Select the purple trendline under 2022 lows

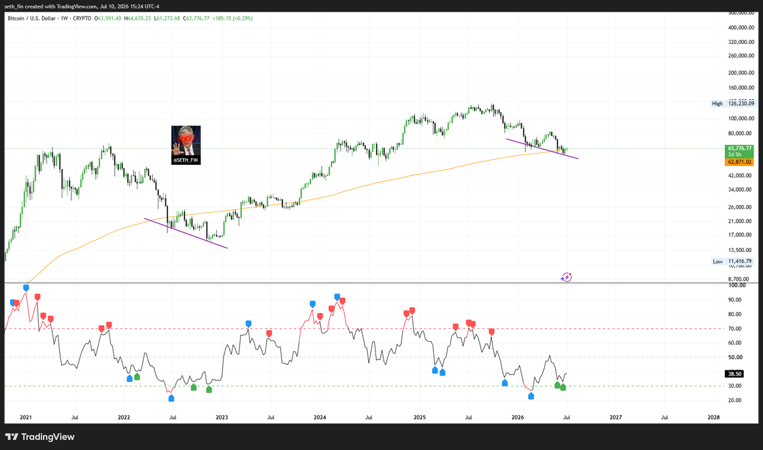186,234
